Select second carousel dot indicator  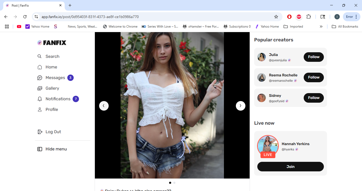(174, 183)
